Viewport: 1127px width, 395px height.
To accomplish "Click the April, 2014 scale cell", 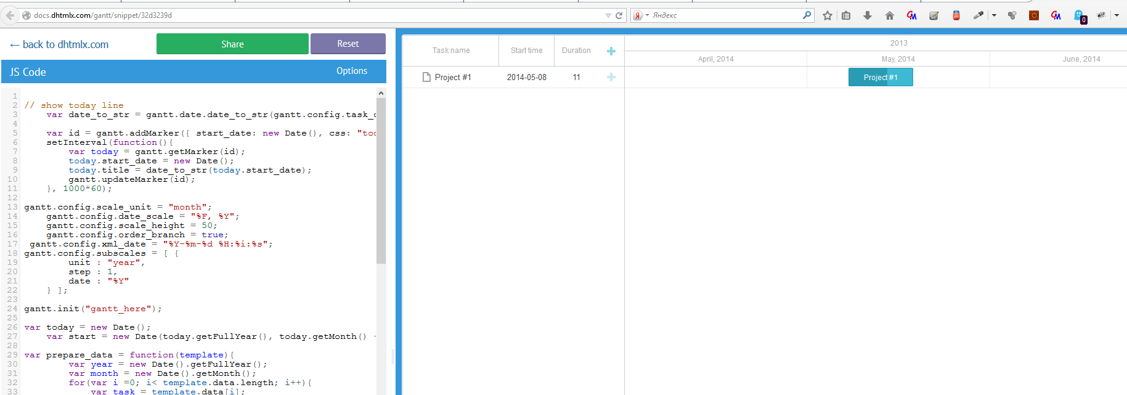I will (716, 59).
